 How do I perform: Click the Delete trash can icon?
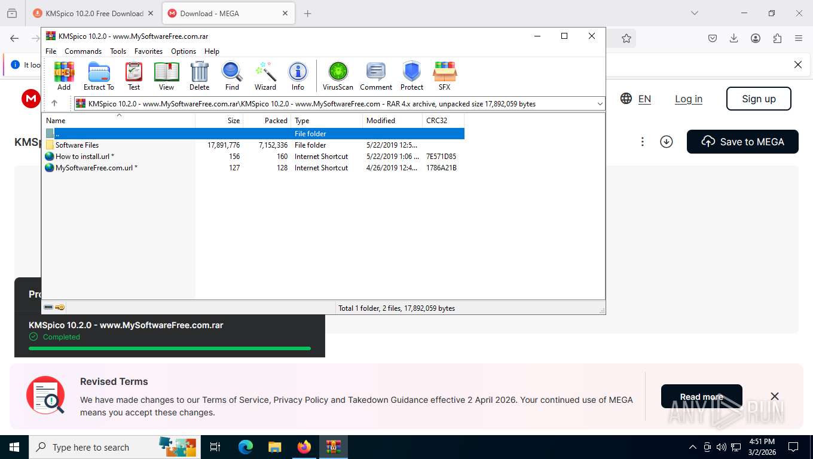point(199,76)
